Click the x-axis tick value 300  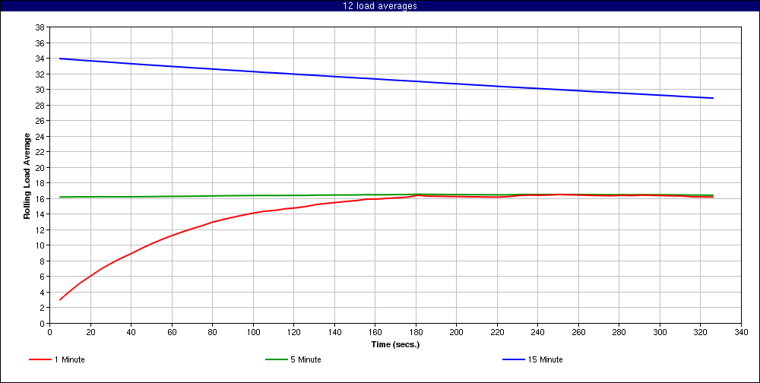point(660,332)
